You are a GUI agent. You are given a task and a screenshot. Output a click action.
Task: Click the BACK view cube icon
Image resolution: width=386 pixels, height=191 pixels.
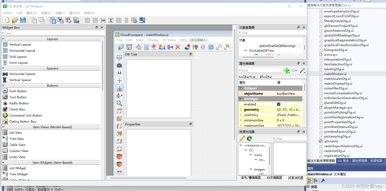pyautogui.click(x=119, y=164)
